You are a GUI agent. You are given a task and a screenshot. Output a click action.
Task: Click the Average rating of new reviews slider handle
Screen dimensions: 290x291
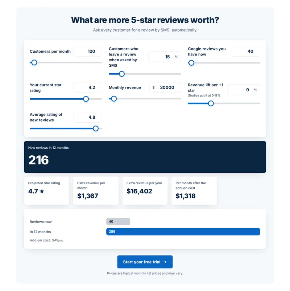point(96,128)
